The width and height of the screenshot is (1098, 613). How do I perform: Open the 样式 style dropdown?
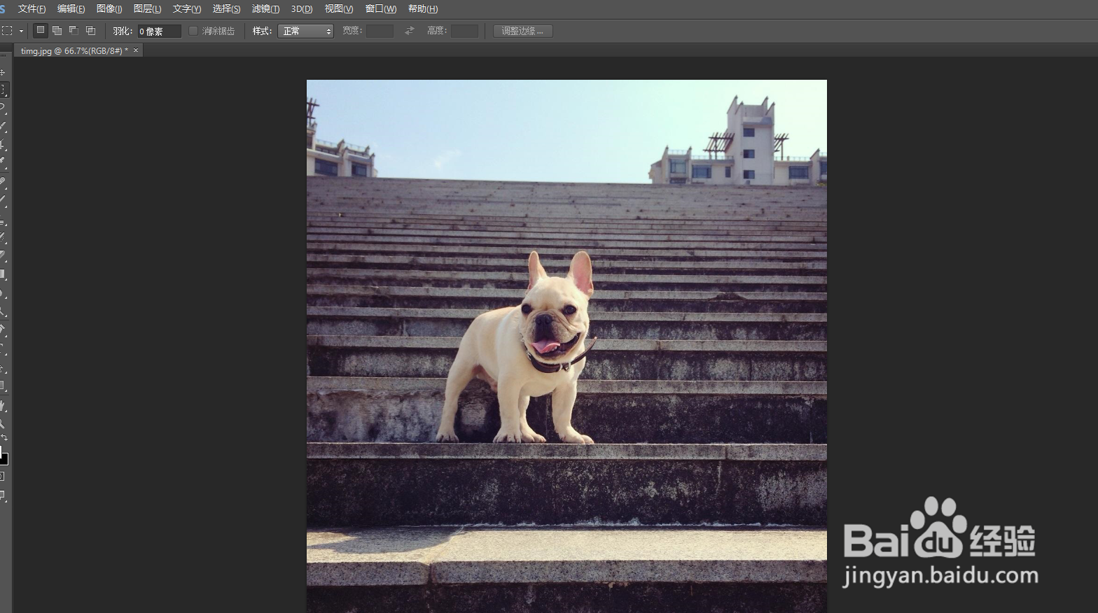tap(305, 31)
